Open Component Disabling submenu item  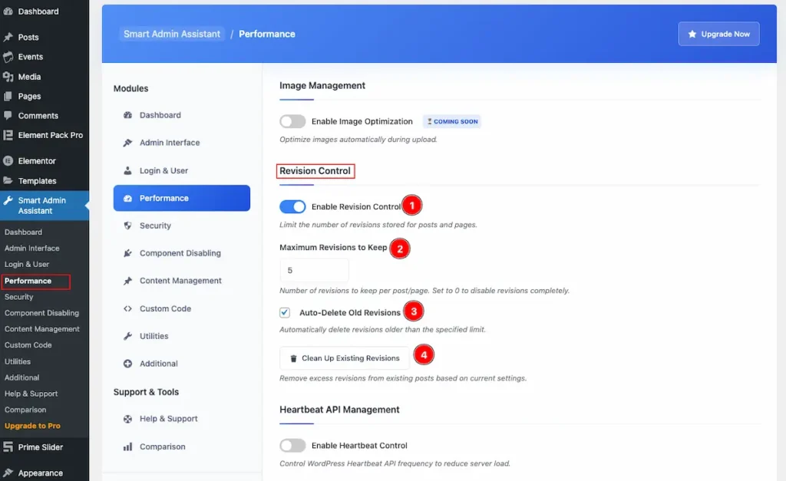tap(41, 313)
